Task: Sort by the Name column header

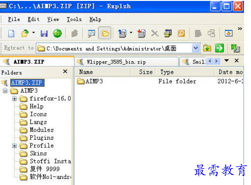Action: click(103, 72)
